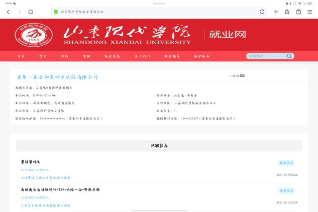Select the 首页 item in the red navigation bar
Image resolution: width=318 pixels, height=212 pixels.
coord(21,56)
